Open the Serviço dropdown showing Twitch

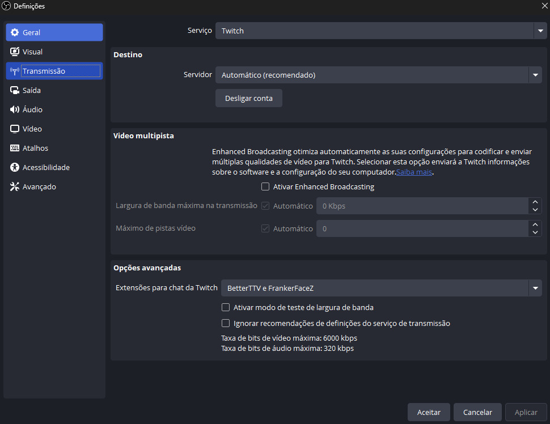[381, 31]
